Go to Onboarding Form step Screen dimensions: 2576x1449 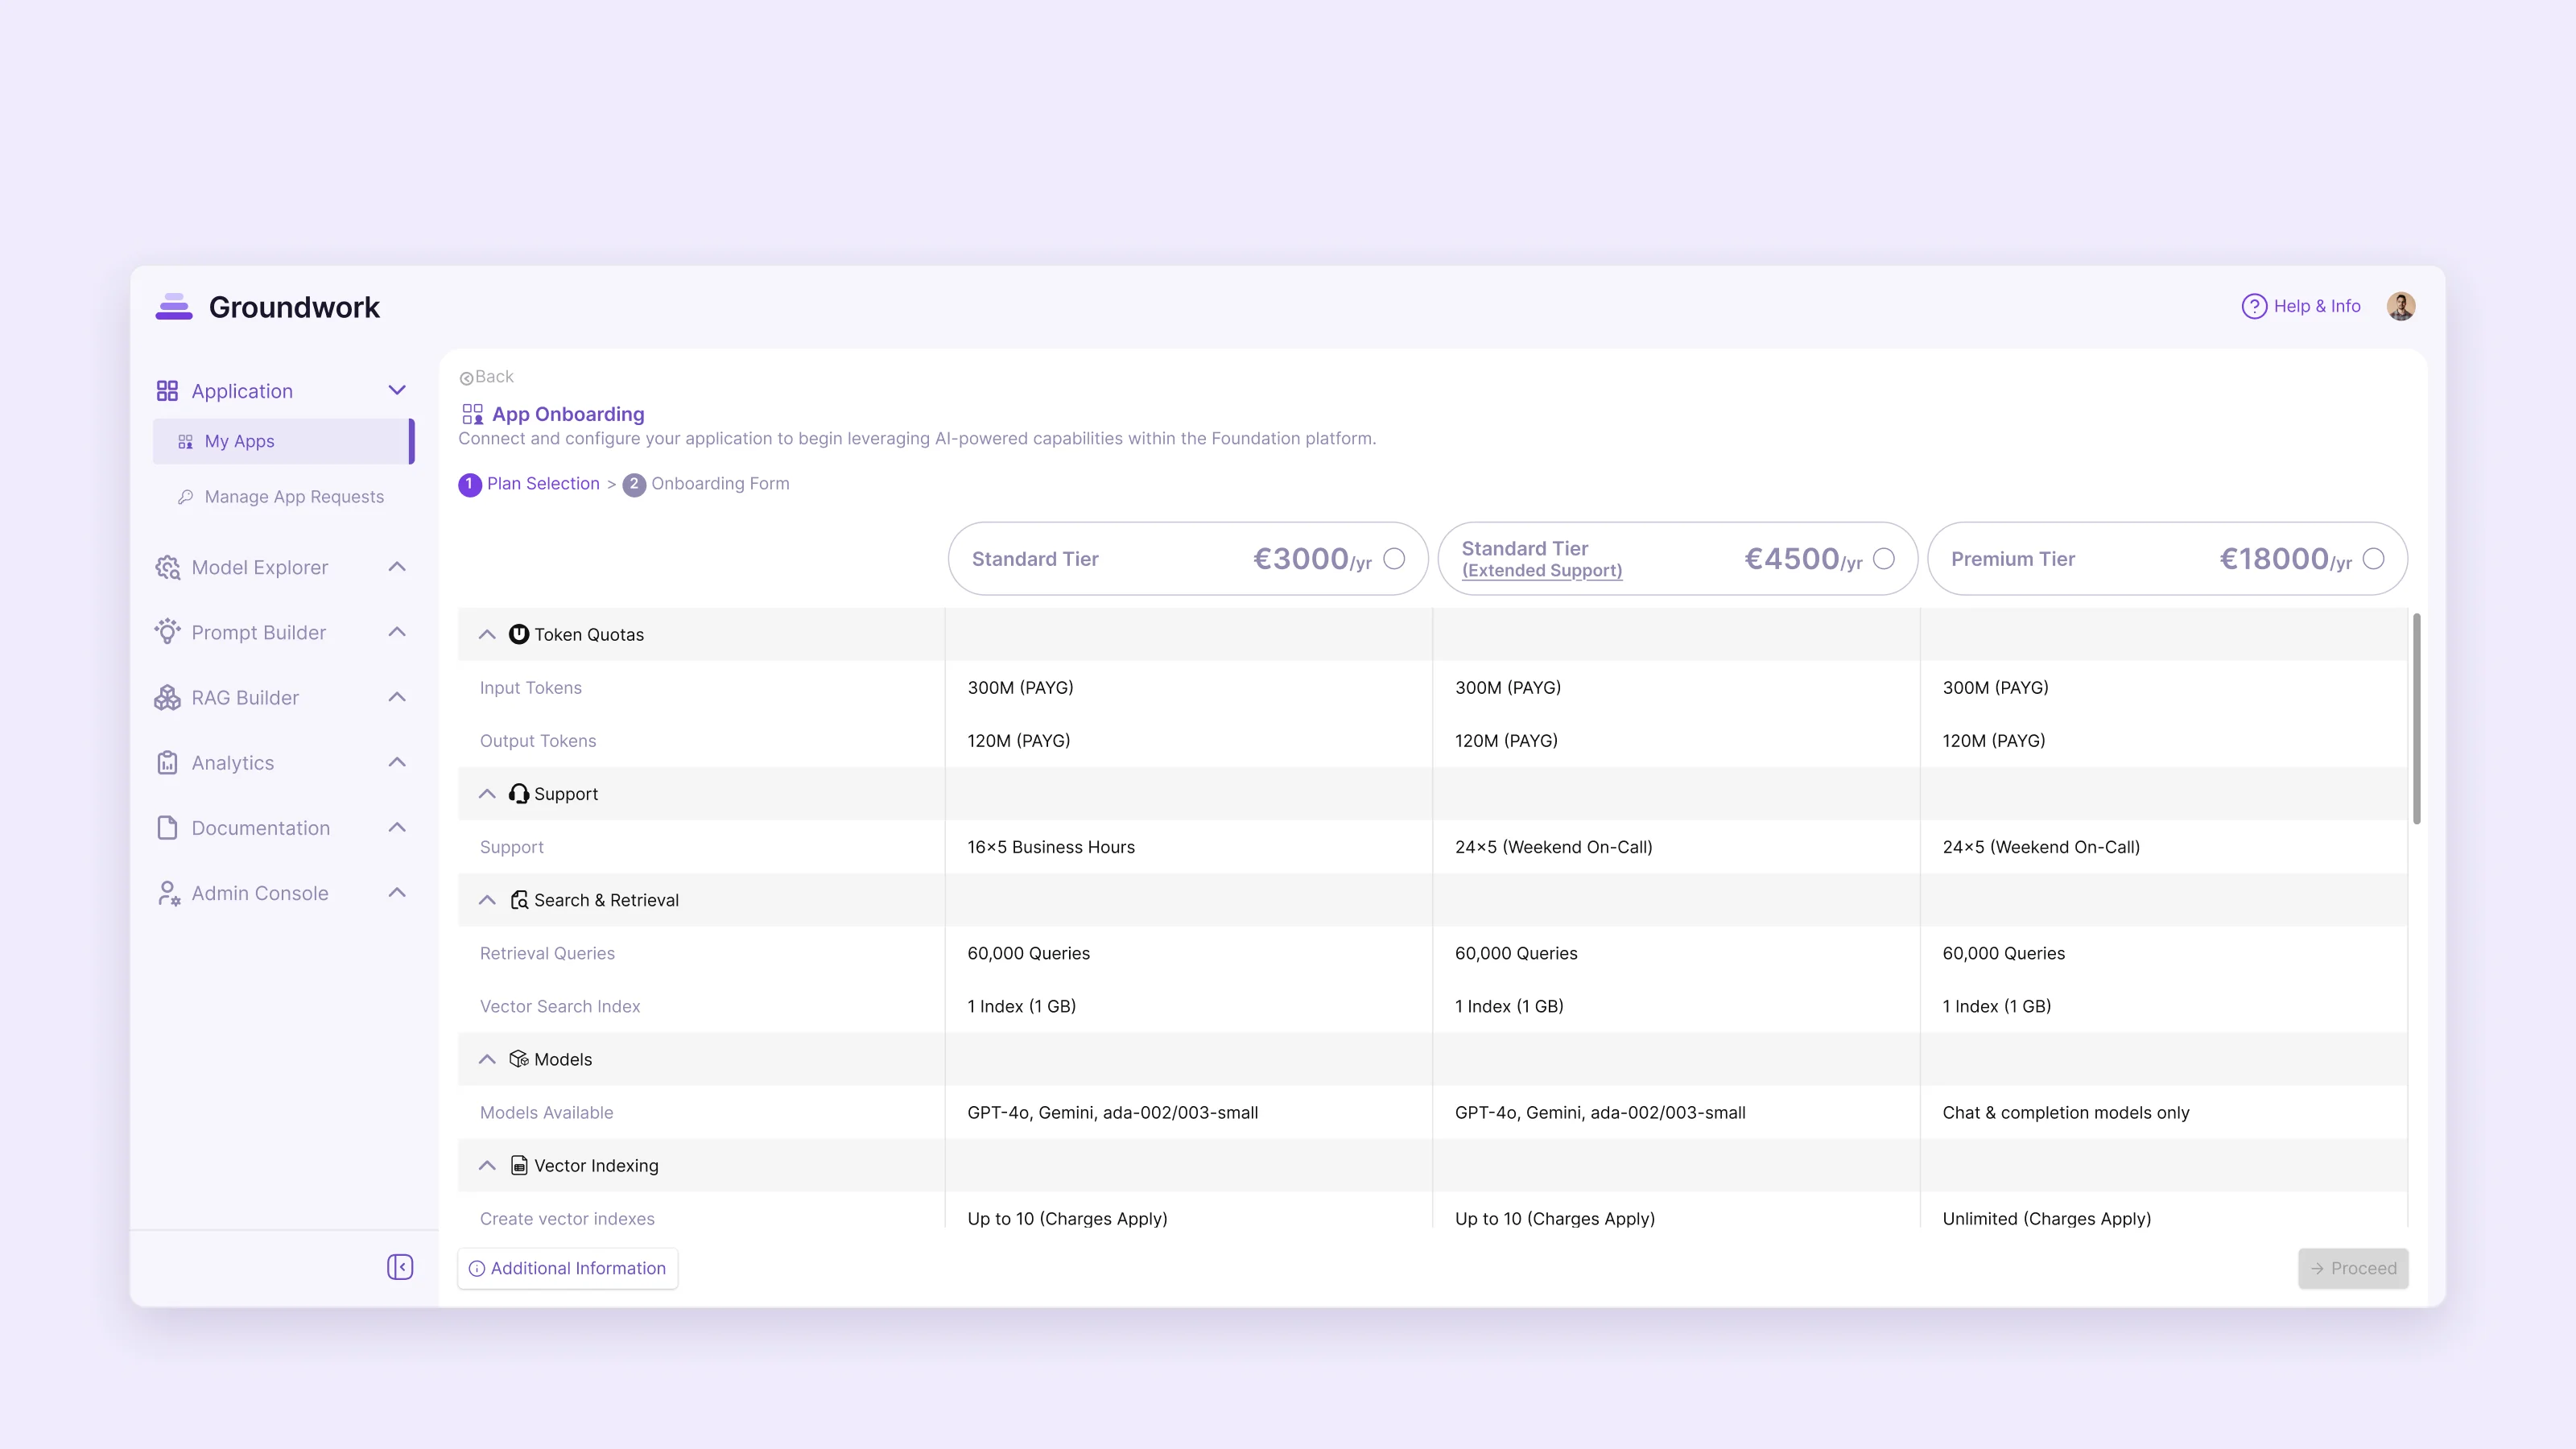coord(706,484)
